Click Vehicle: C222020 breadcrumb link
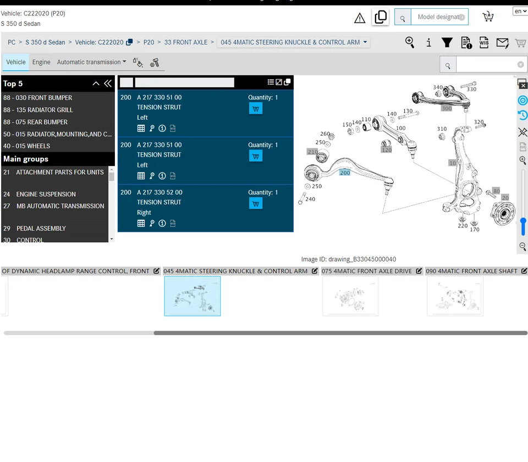528x462 pixels. (x=99, y=42)
